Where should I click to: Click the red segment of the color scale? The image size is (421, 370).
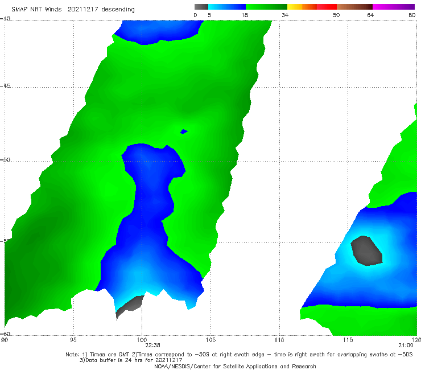(x=327, y=7)
